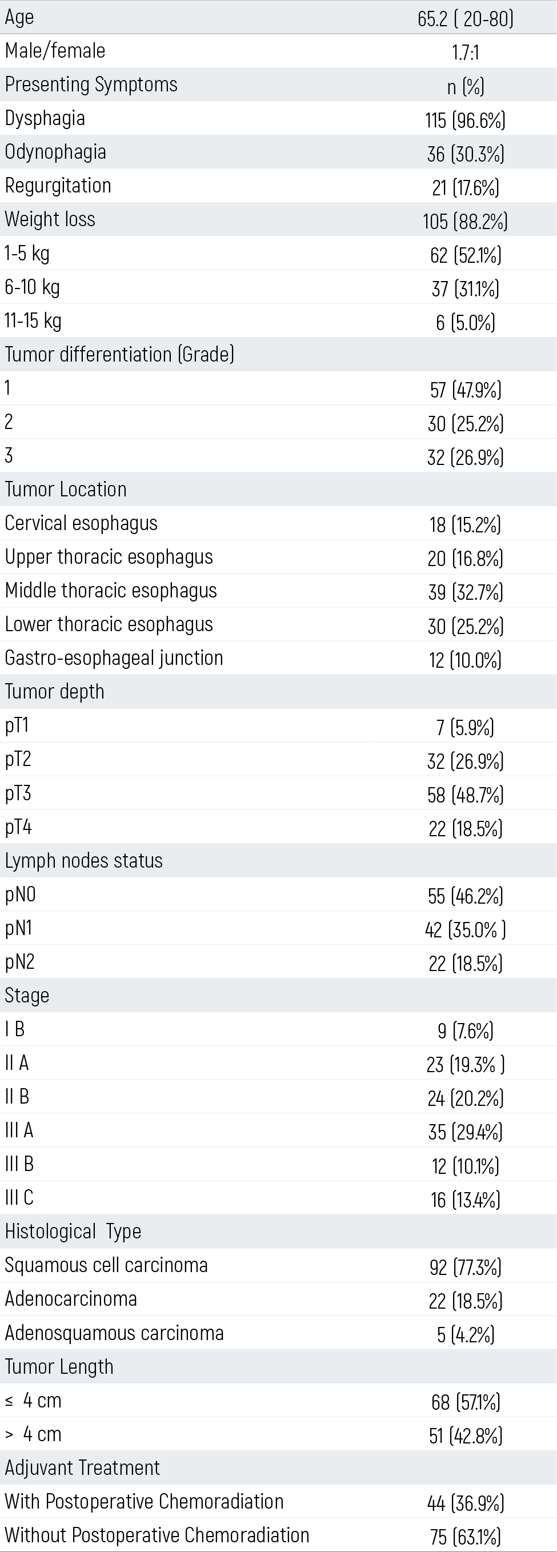Image resolution: width=557 pixels, height=1552 pixels.
Task: Select the Middle thoracic esophagus label
Action: pyautogui.click(x=111, y=591)
